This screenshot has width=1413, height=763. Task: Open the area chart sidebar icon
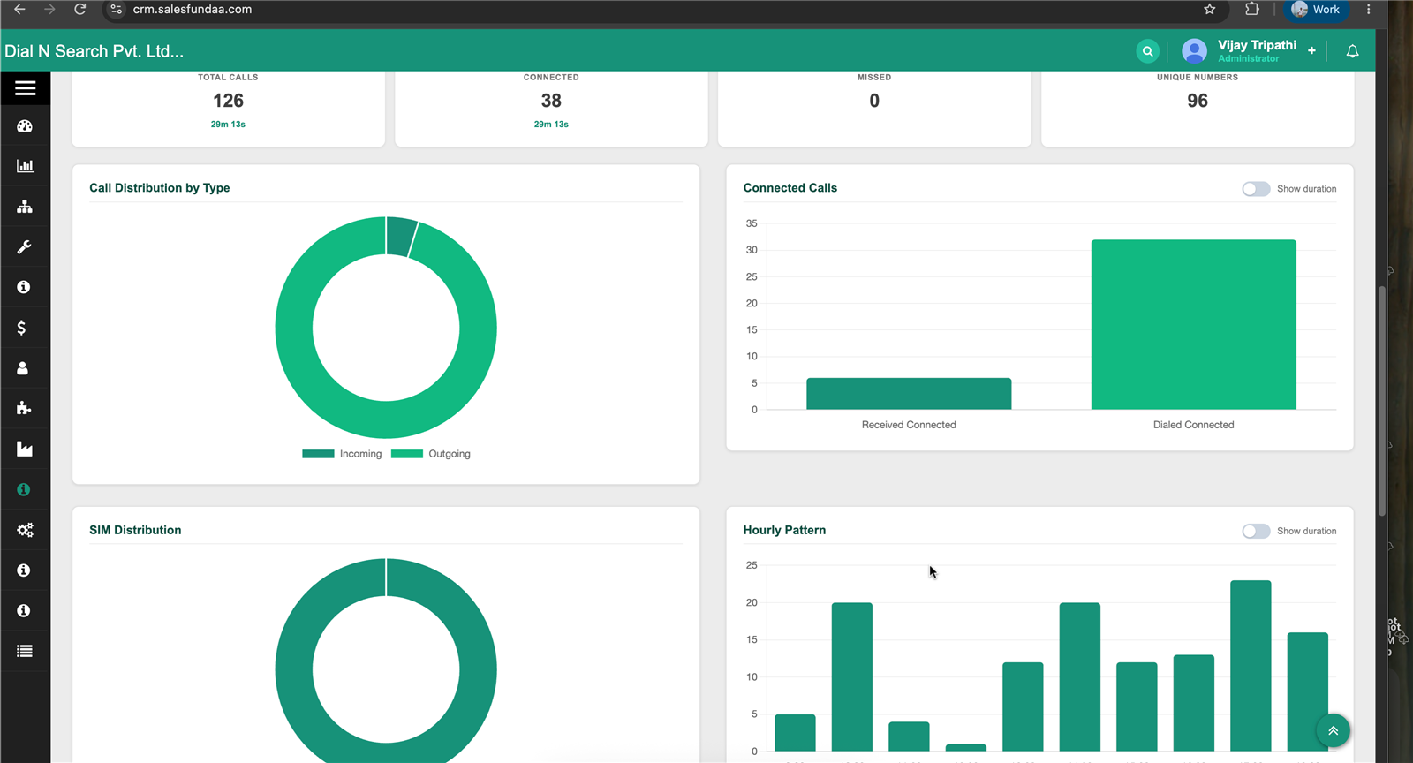(x=25, y=449)
